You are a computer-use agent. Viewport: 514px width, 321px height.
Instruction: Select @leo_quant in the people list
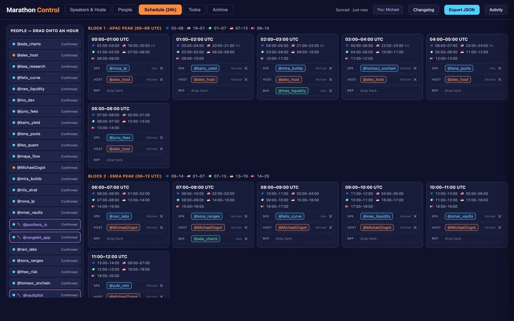[45, 145]
